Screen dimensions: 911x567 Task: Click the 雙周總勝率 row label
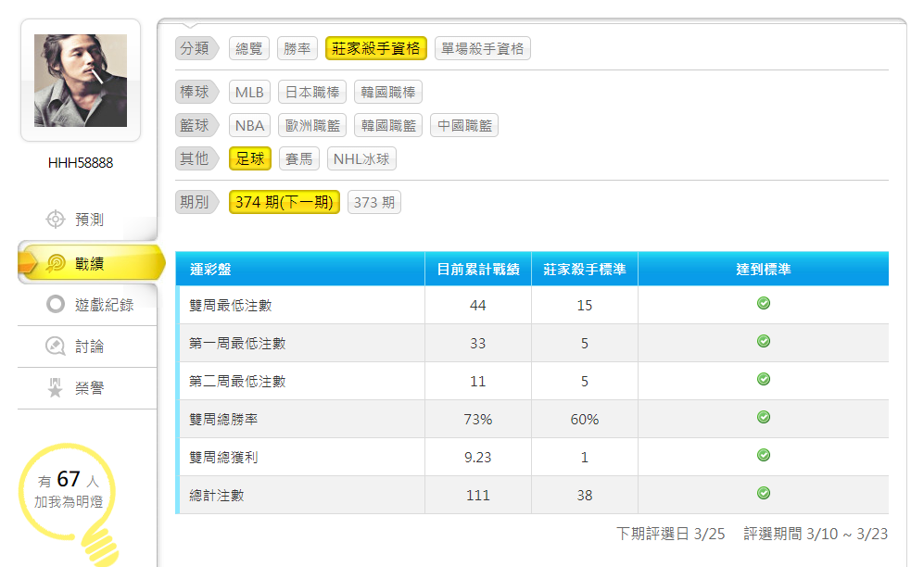tap(223, 420)
